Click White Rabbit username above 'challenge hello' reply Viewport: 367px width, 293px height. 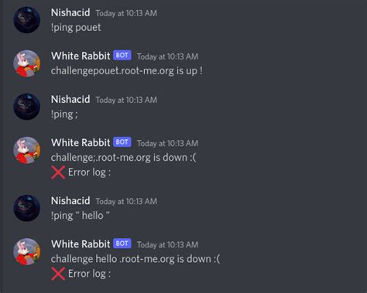pyautogui.click(x=81, y=244)
